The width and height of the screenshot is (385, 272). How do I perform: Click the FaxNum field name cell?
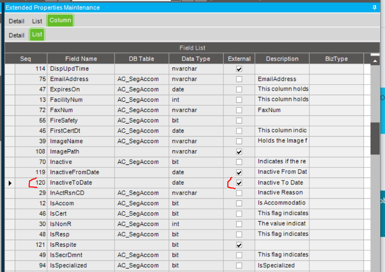pos(81,110)
